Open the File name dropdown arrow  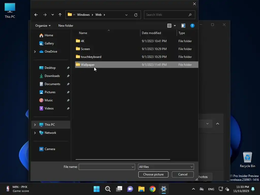point(133,167)
